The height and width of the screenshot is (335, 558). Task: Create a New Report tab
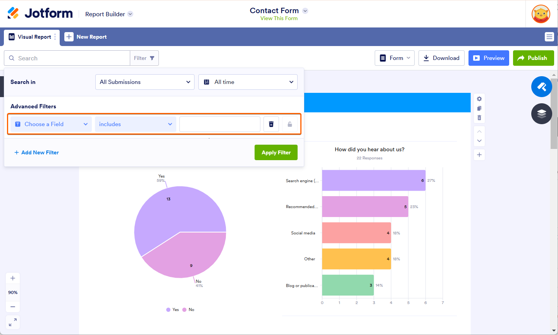(x=86, y=37)
